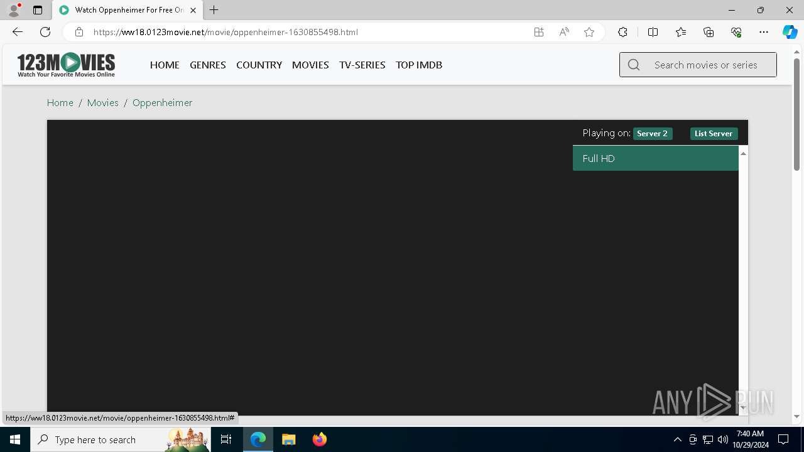Click the search magnifier icon

[x=634, y=65]
